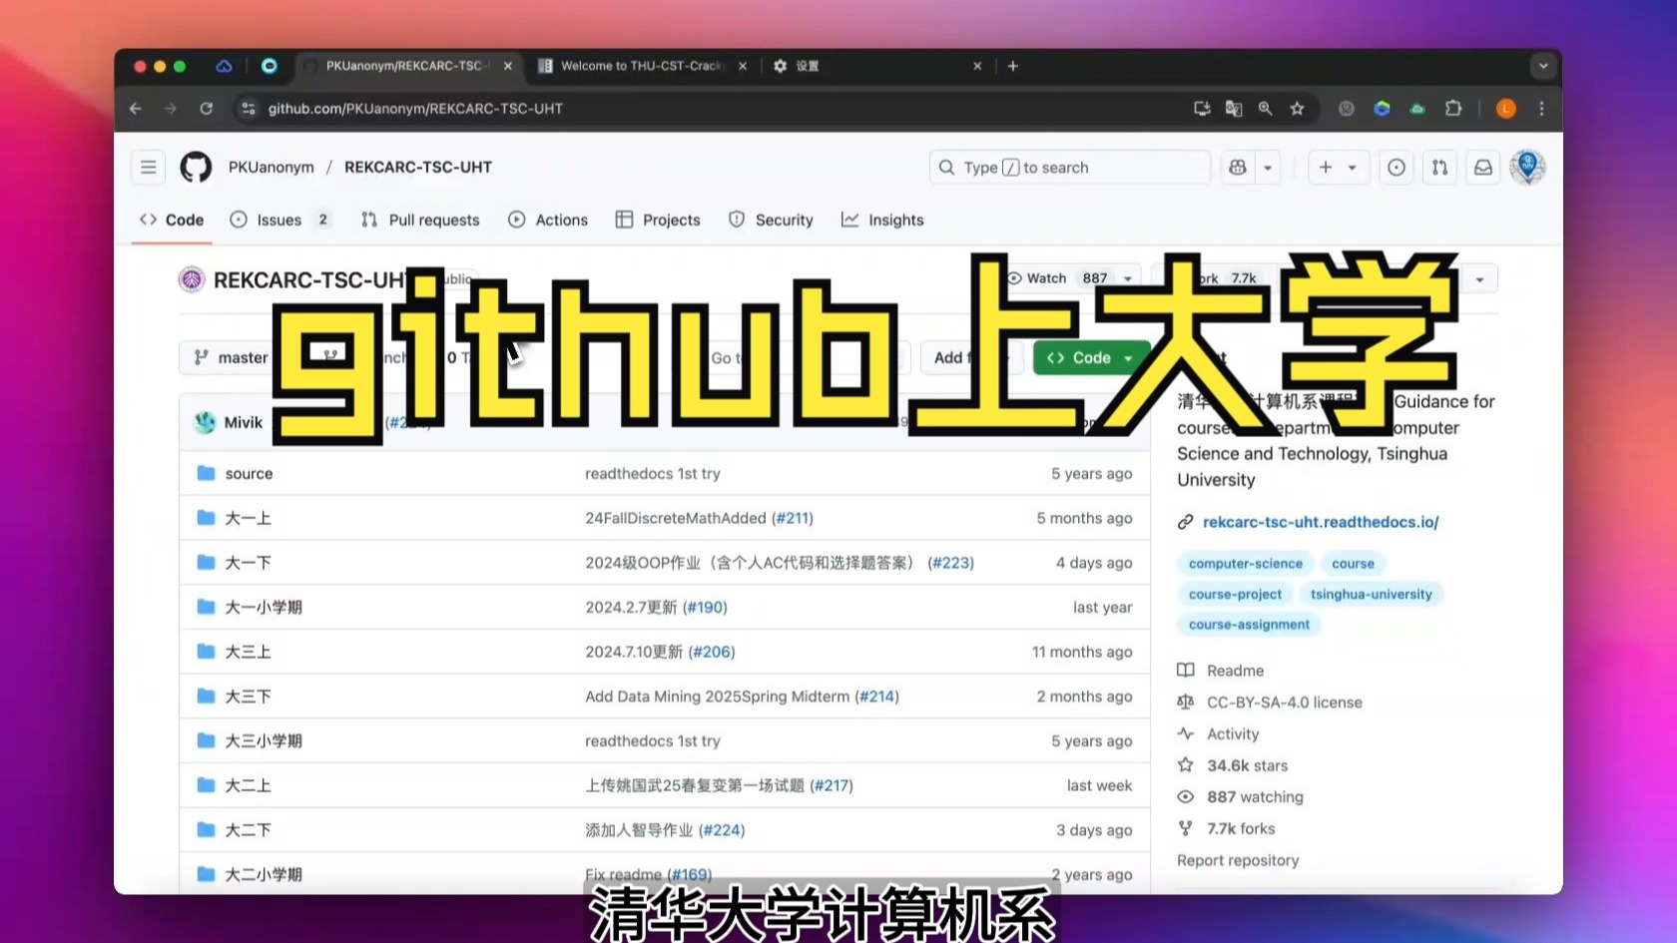The image size is (1677, 943).
Task: Open the Insights tab
Action: click(882, 220)
